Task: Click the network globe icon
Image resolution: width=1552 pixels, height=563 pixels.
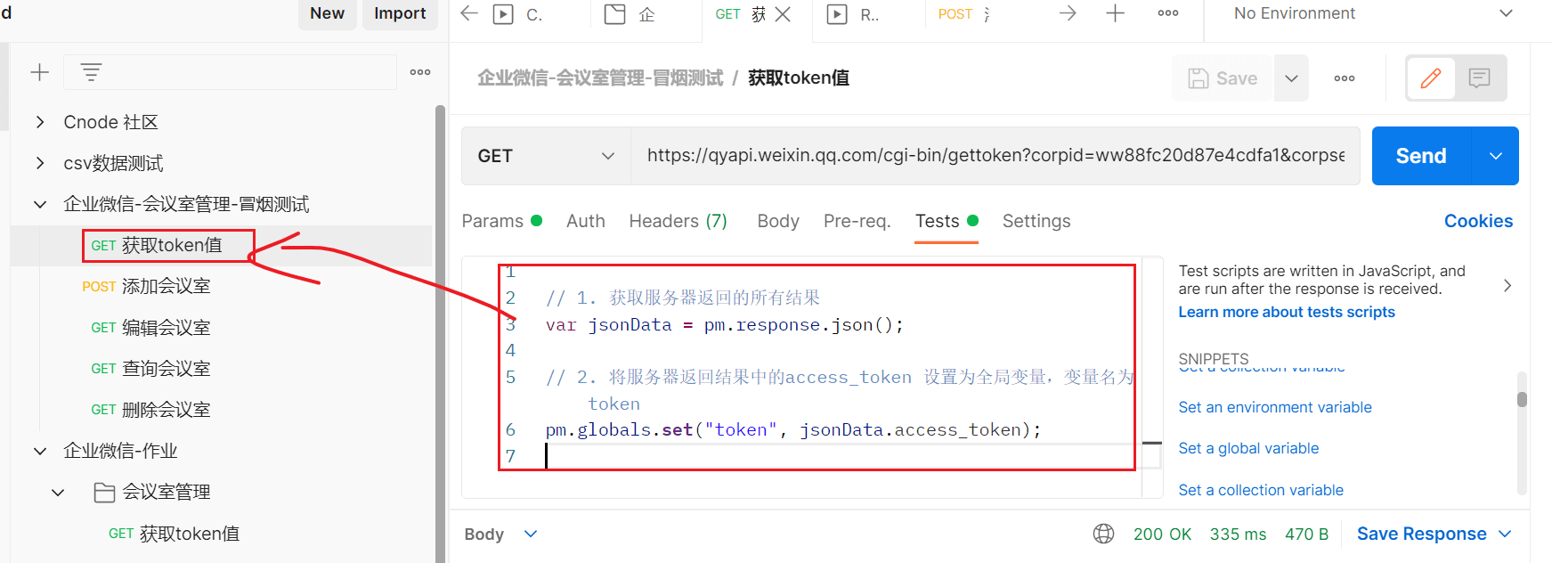Action: pyautogui.click(x=1103, y=534)
